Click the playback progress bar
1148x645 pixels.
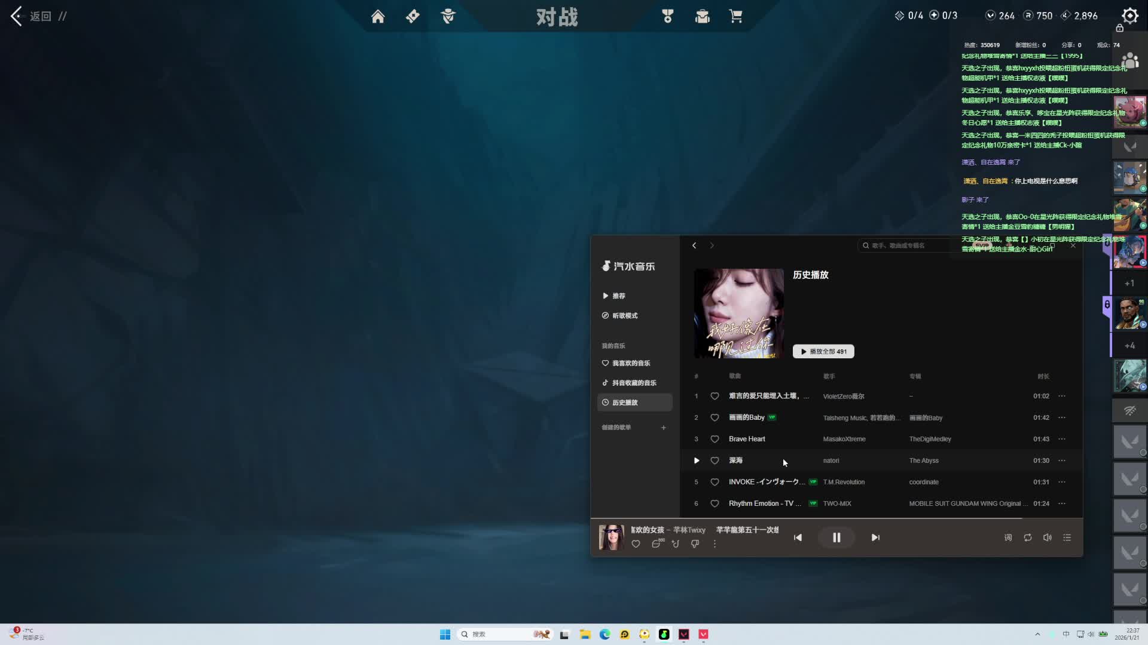coord(837,518)
